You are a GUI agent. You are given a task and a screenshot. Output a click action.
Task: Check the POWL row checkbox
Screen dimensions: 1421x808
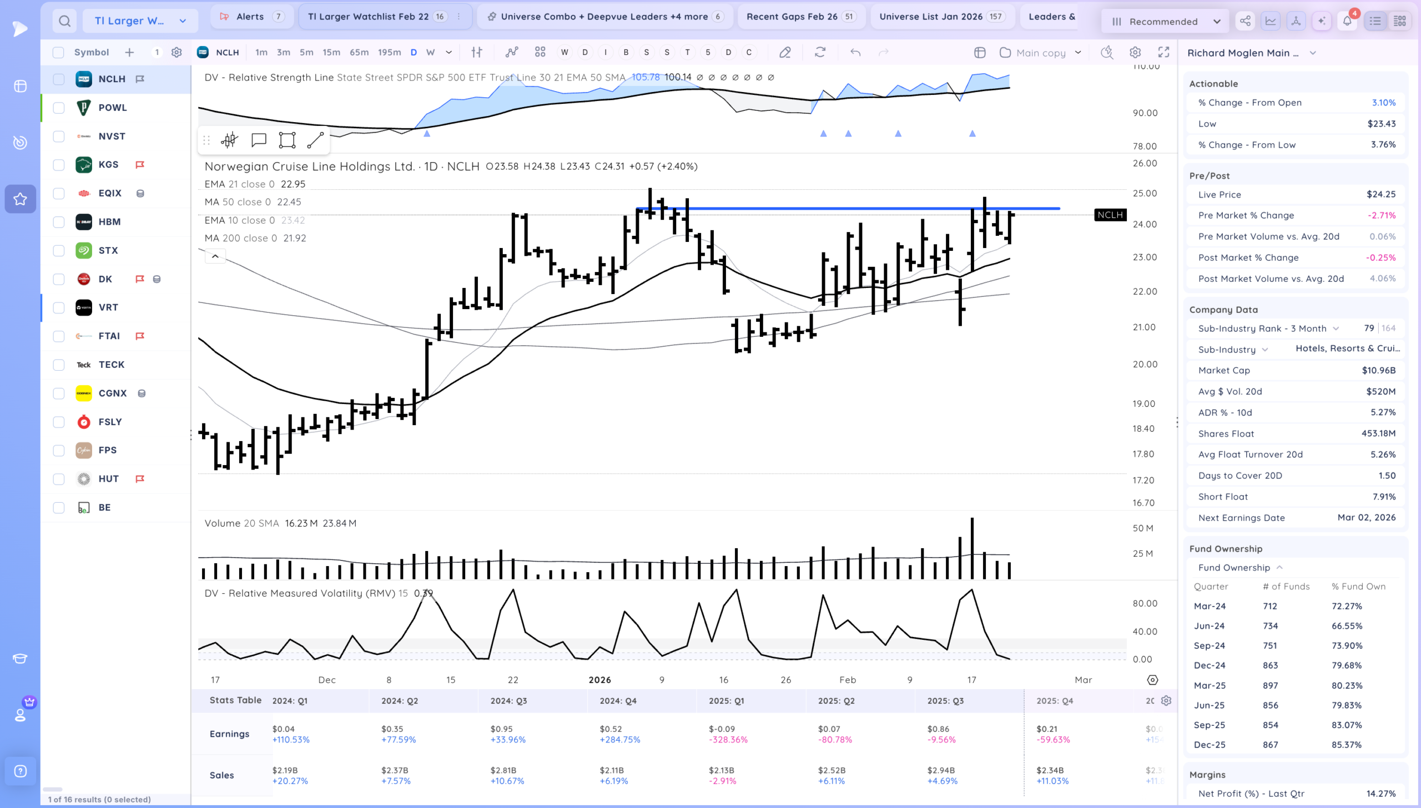58,108
